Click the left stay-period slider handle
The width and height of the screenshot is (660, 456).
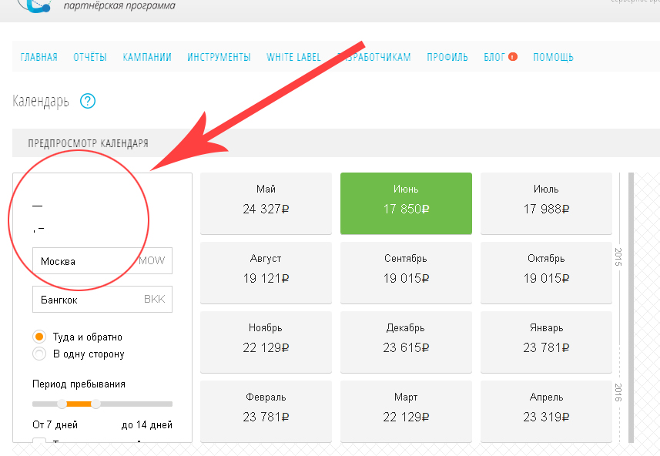[62, 404]
